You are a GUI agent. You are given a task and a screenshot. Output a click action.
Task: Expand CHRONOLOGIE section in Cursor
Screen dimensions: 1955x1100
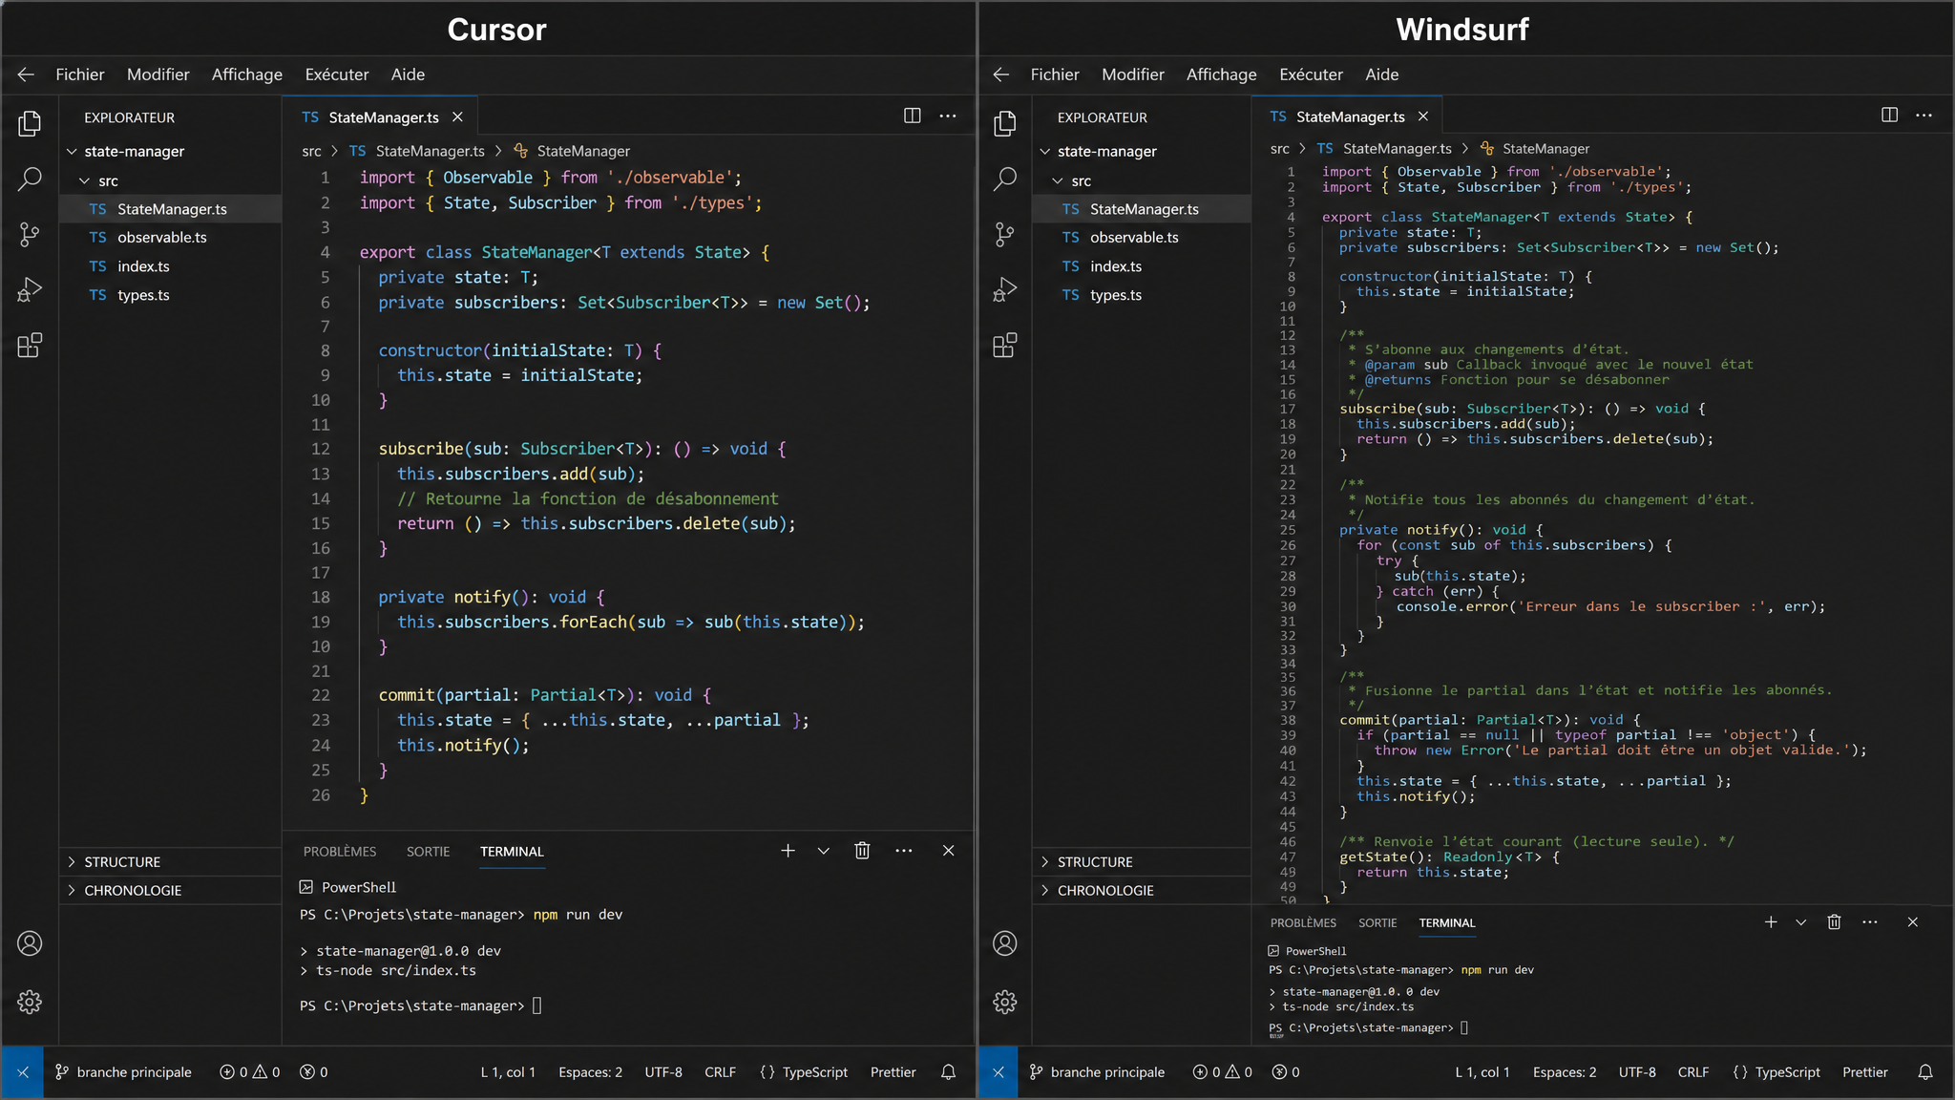pos(71,890)
